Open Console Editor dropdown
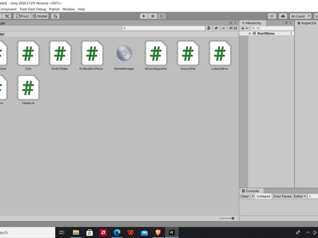This screenshot has height=238, width=318. 300,196
